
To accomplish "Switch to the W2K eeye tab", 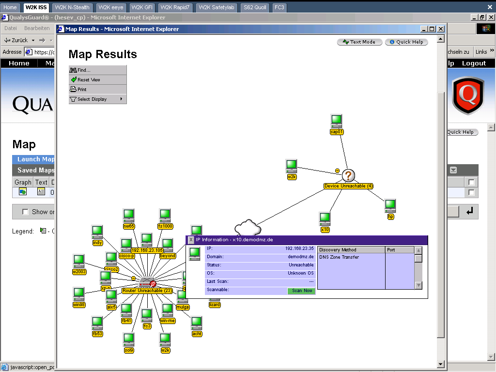I will [x=111, y=7].
